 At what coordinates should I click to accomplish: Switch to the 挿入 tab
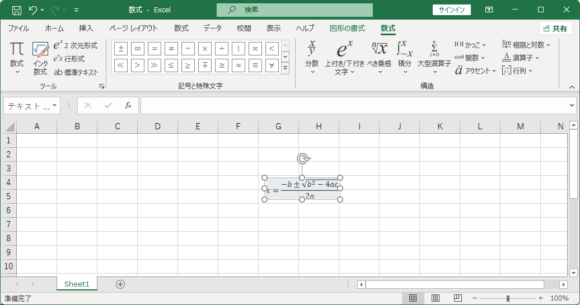86,29
